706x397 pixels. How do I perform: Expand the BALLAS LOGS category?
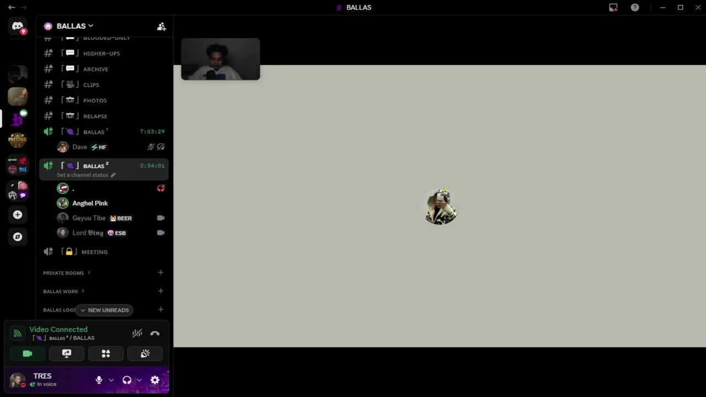click(59, 310)
